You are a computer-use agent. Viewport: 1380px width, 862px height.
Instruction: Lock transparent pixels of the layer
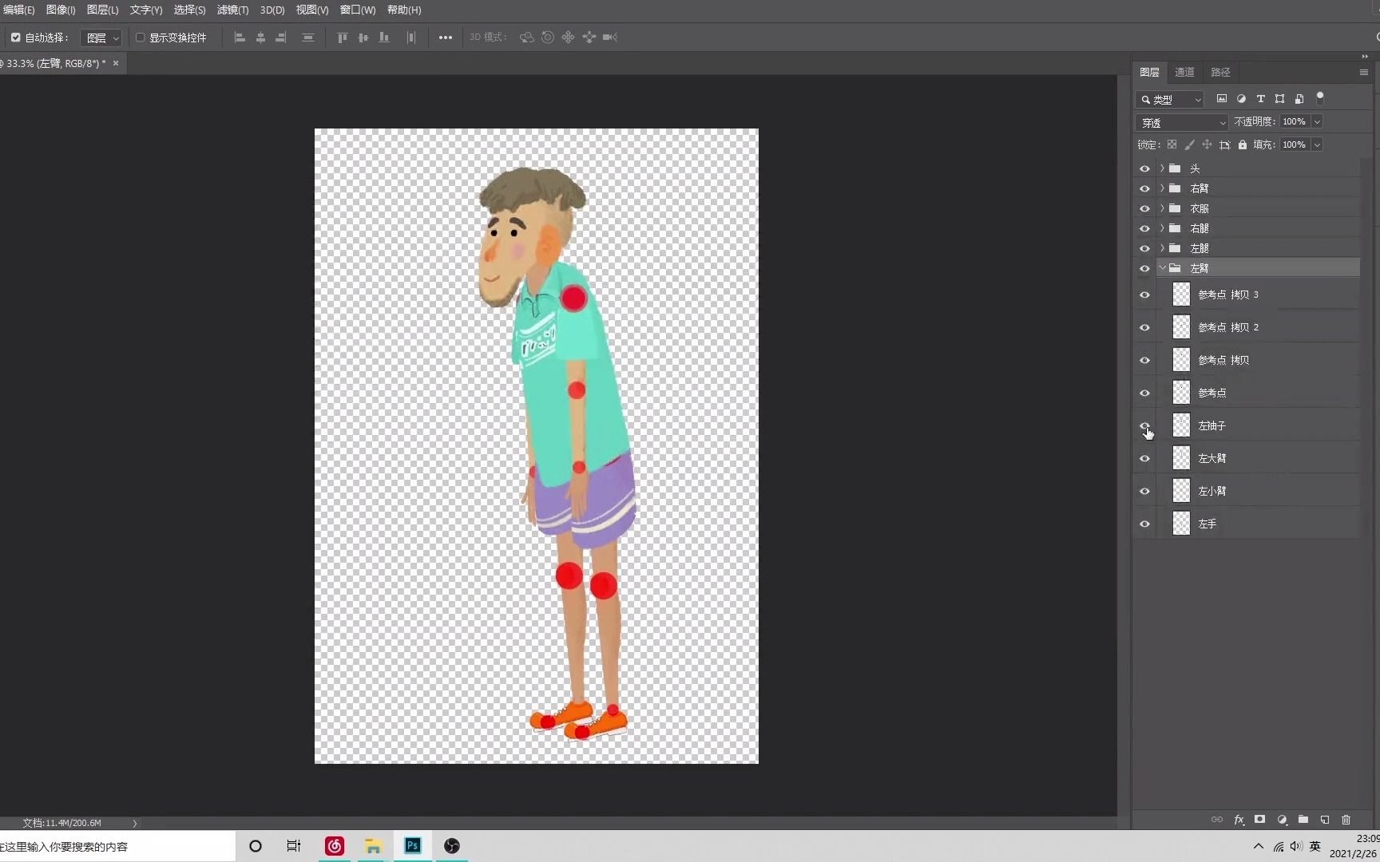(1172, 144)
